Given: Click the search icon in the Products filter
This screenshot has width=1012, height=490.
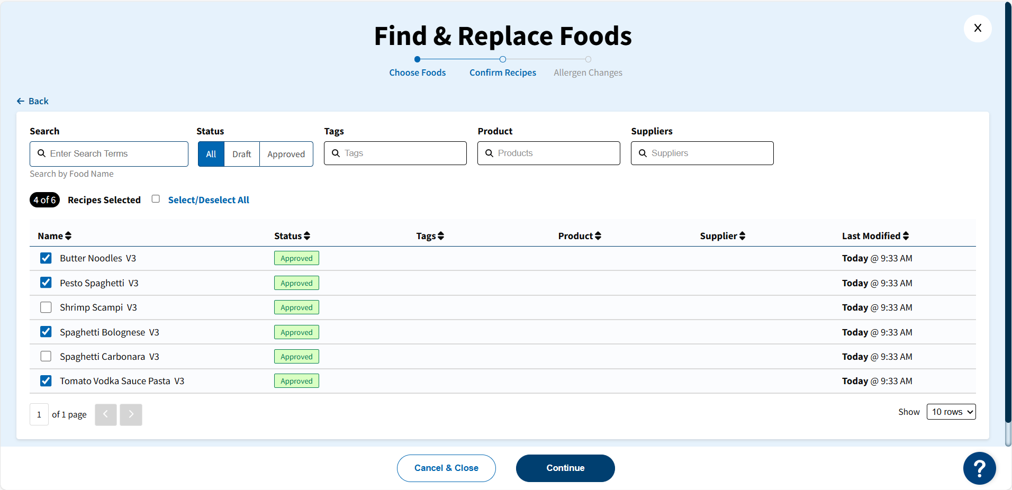Looking at the screenshot, I should 490,153.
